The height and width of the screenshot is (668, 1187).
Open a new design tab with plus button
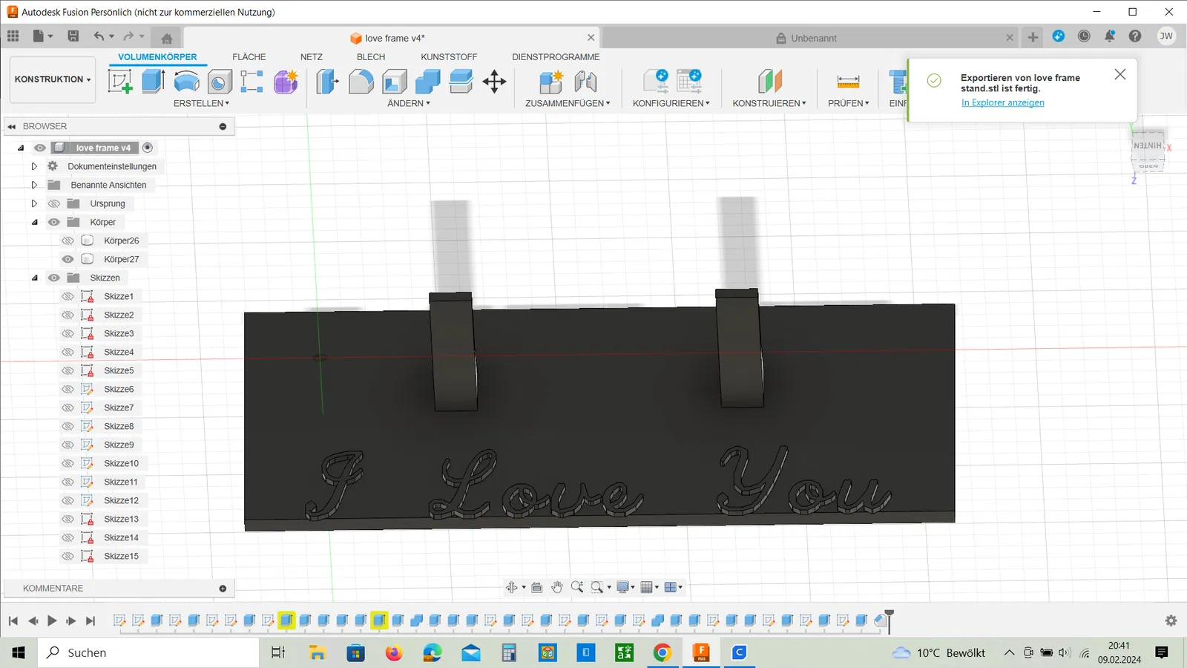pyautogui.click(x=1033, y=37)
